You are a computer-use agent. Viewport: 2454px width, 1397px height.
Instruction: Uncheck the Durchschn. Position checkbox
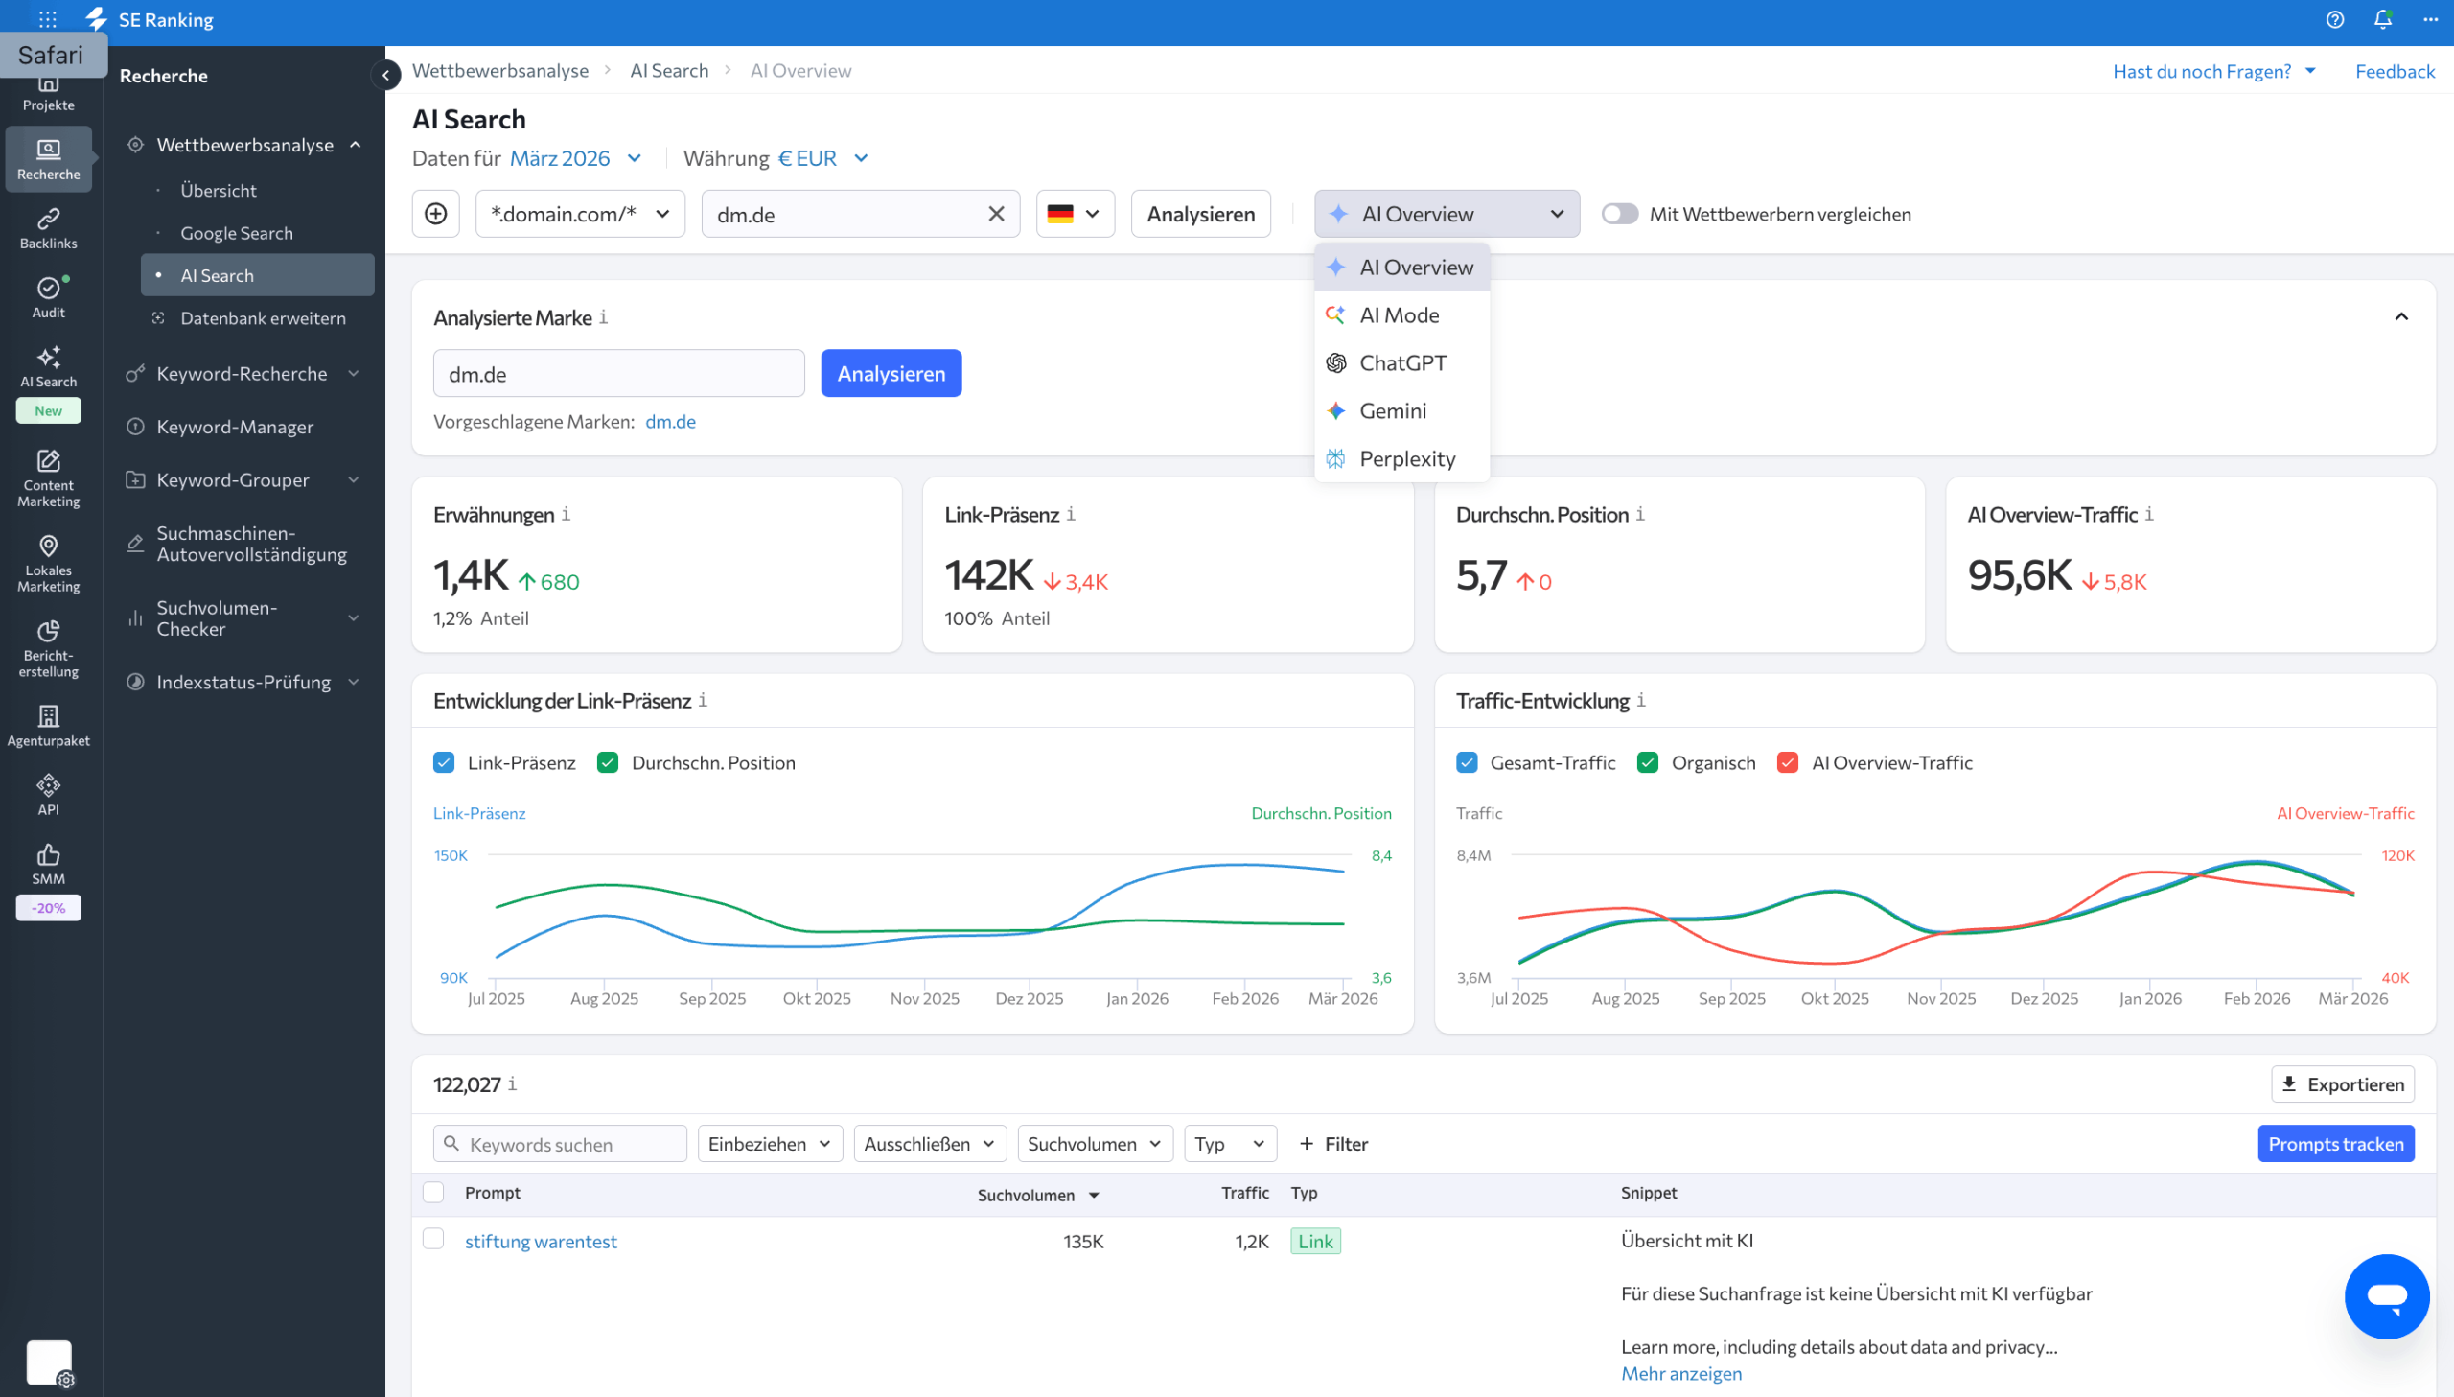coord(608,762)
